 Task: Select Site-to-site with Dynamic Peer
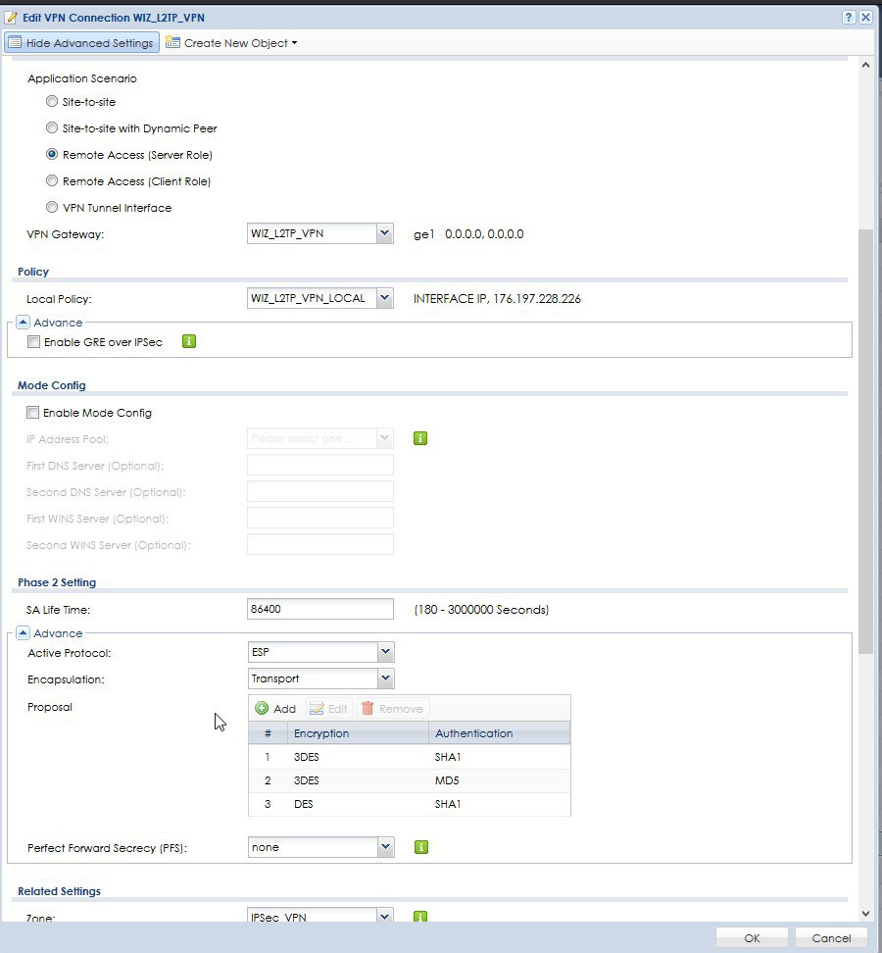tap(52, 128)
